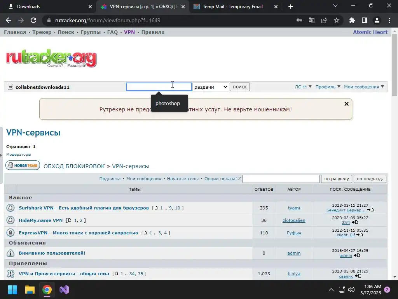Click the topic status icon for HideMy.name VPN

10,220
